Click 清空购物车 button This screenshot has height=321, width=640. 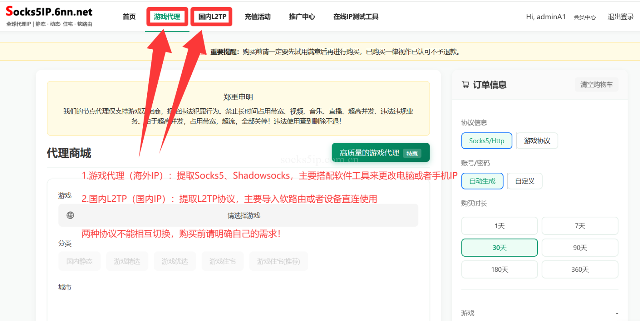(596, 85)
